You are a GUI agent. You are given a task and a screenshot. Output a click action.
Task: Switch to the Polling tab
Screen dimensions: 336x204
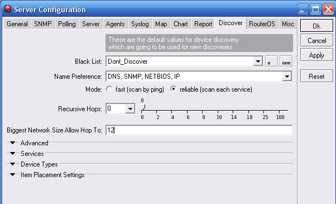point(67,24)
